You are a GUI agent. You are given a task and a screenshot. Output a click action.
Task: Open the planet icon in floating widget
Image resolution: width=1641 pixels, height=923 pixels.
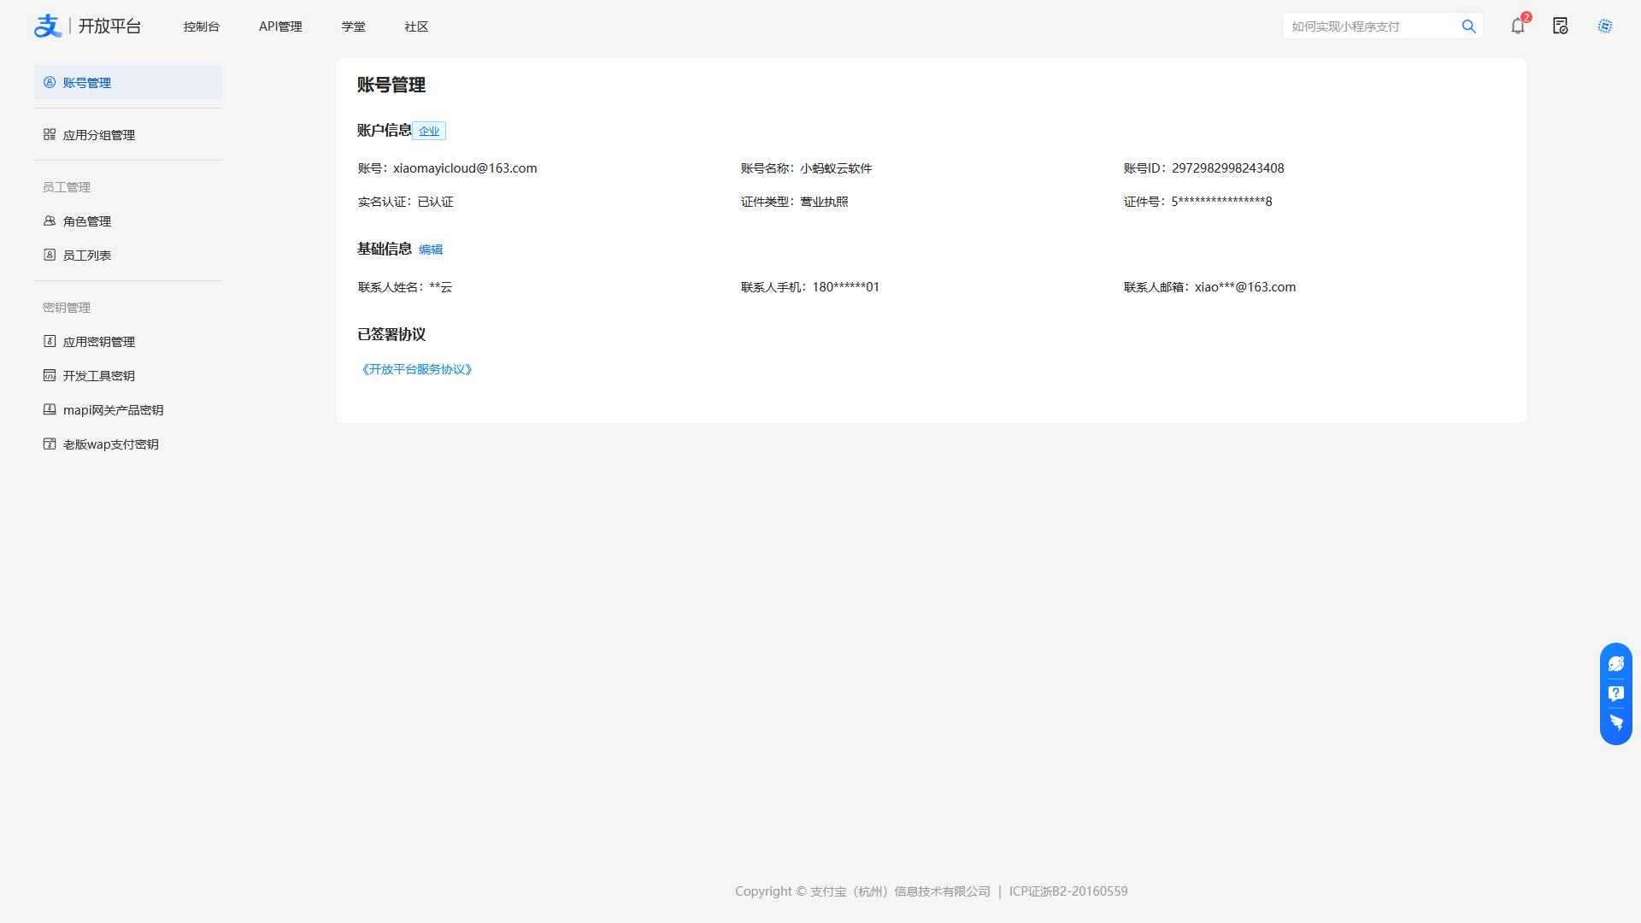point(1615,664)
